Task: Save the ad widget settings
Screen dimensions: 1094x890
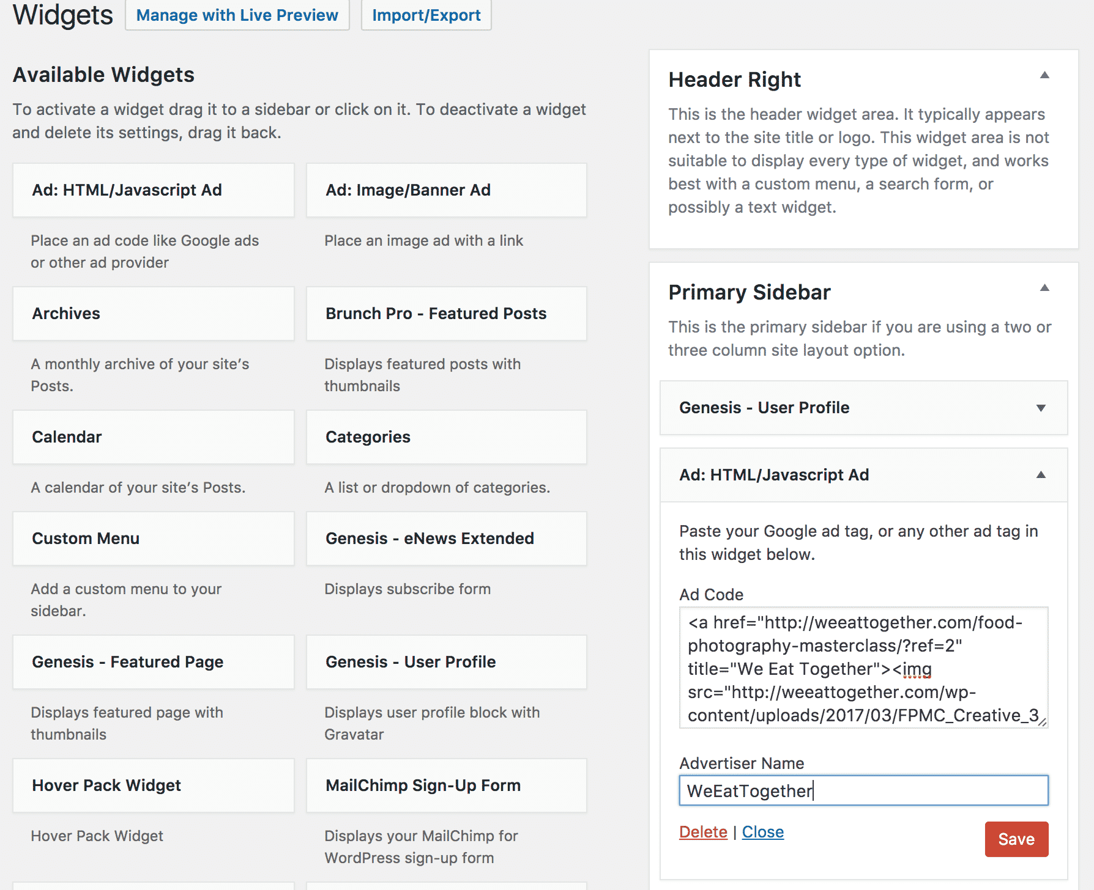Action: pyautogui.click(x=1016, y=839)
